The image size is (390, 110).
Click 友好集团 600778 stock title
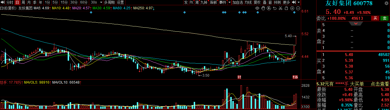[x=349, y=3]
